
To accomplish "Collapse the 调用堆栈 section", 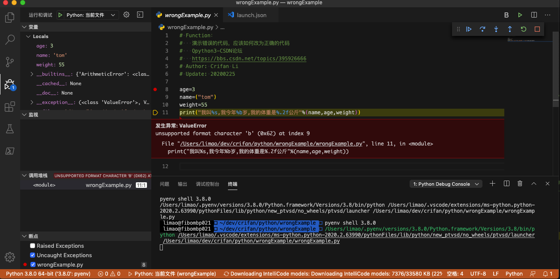I will pos(24,175).
